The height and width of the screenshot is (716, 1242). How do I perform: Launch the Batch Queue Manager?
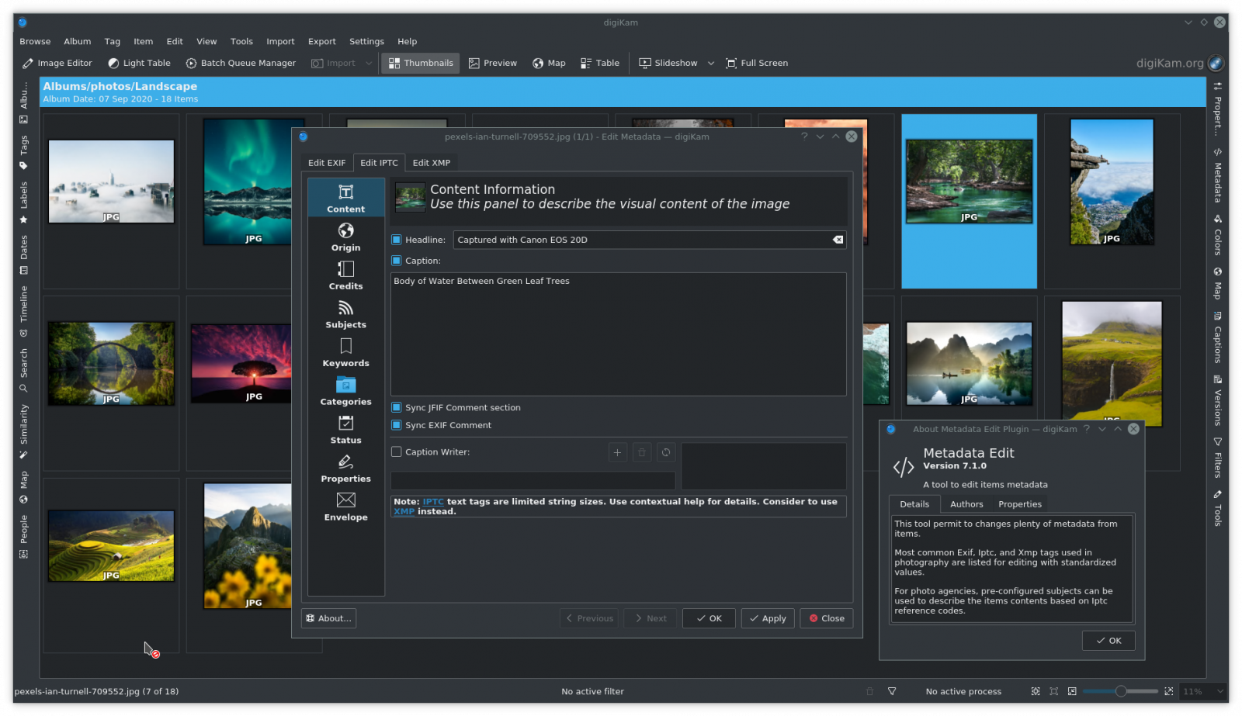[241, 63]
